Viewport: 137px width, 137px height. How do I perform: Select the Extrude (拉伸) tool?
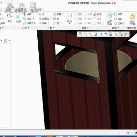click(18, 18)
